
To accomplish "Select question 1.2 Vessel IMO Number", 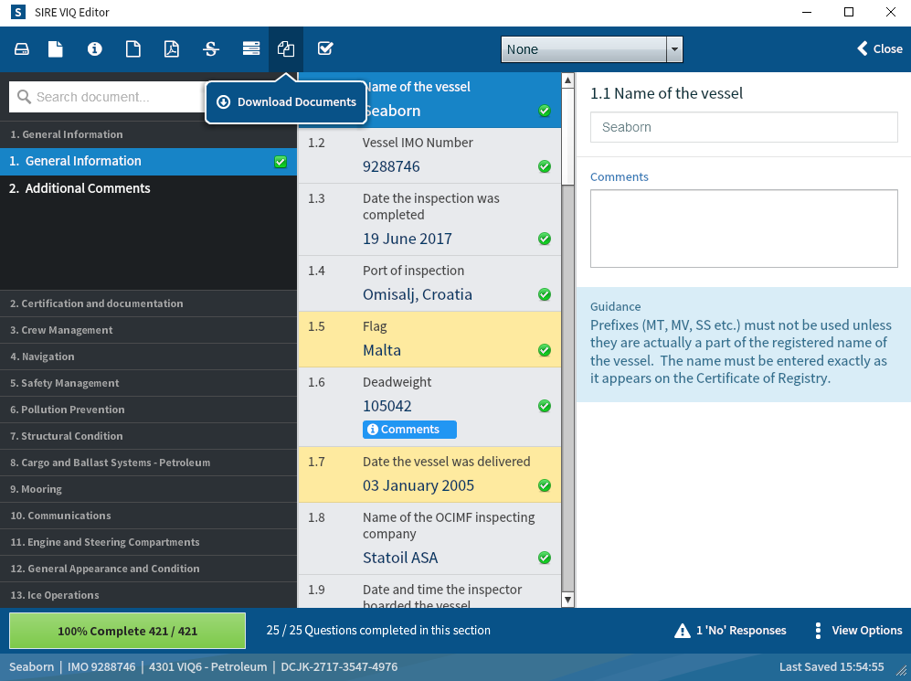I will pyautogui.click(x=429, y=155).
